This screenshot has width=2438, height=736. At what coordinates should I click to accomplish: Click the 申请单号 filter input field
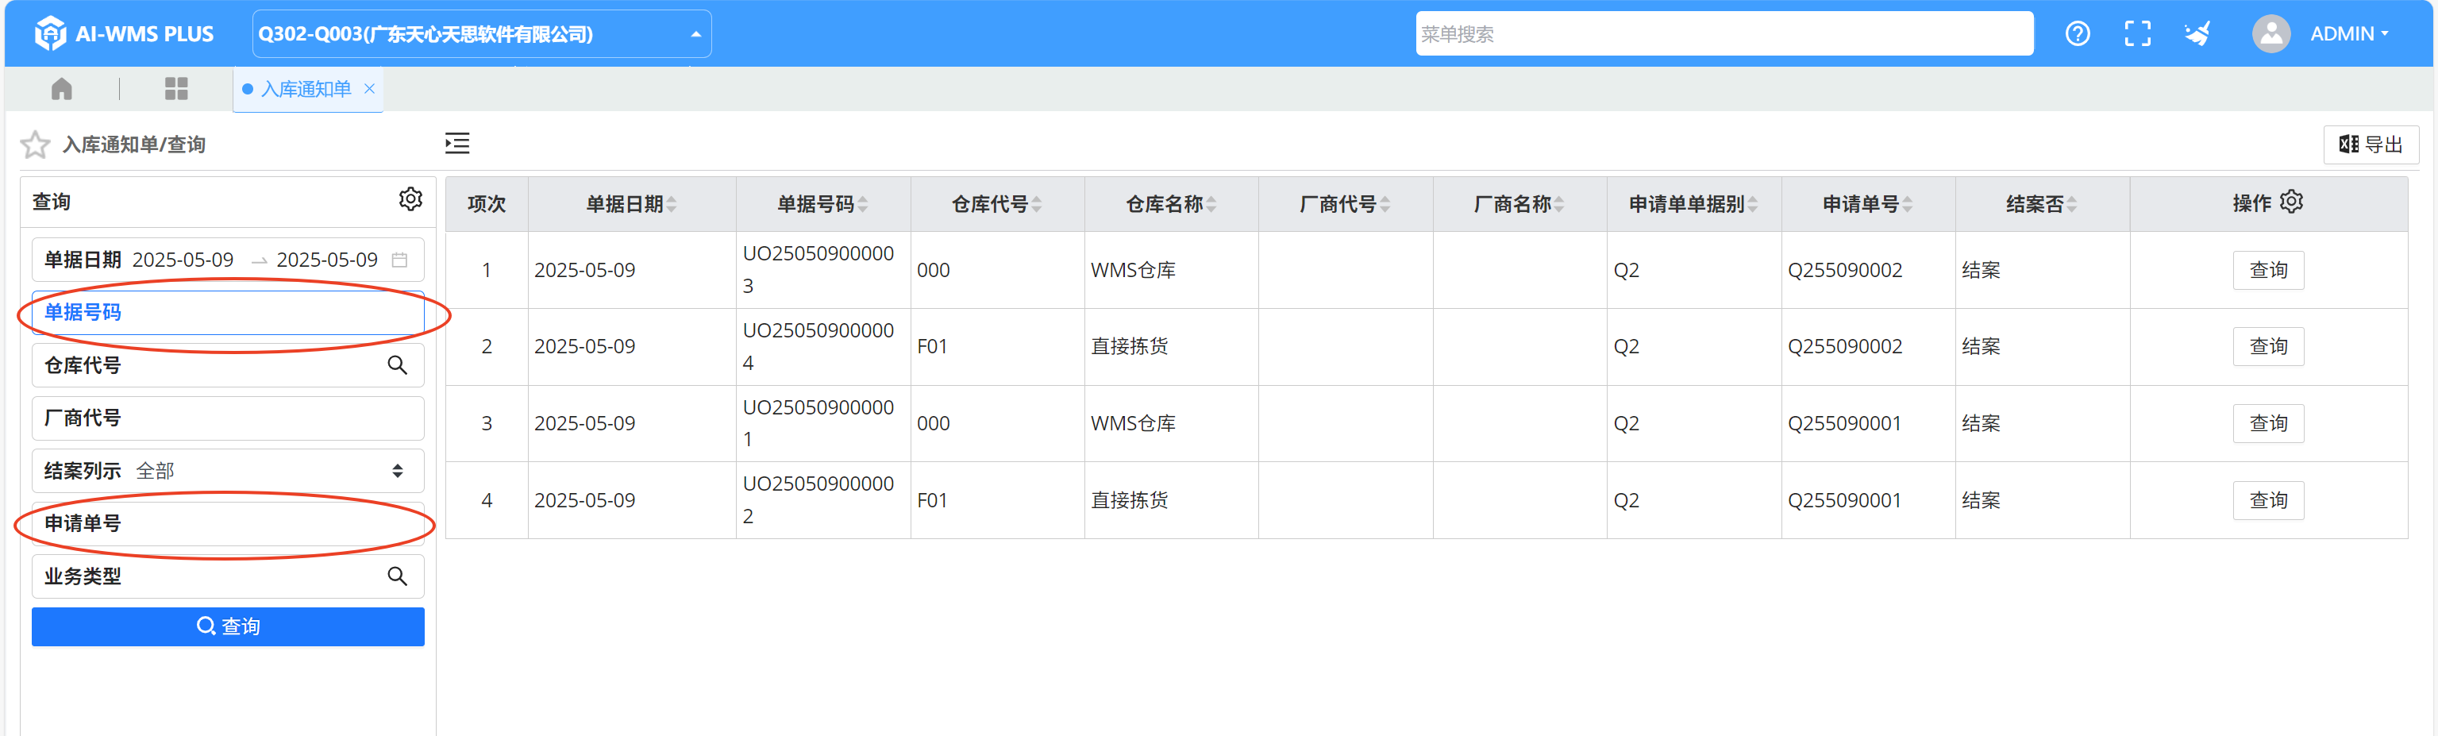(228, 524)
